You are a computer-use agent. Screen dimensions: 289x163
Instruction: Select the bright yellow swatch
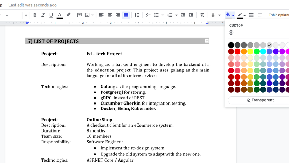pyautogui.click(x=250, y=51)
